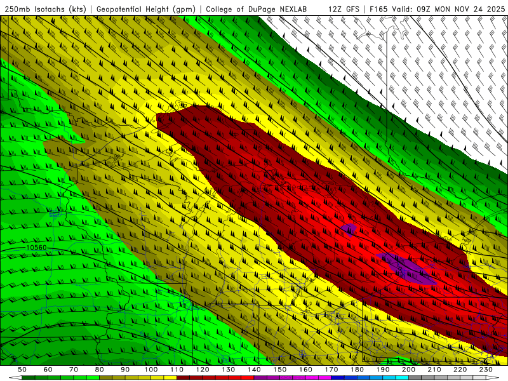
Task: Click the '220' value on the color scale
Action: (460, 370)
